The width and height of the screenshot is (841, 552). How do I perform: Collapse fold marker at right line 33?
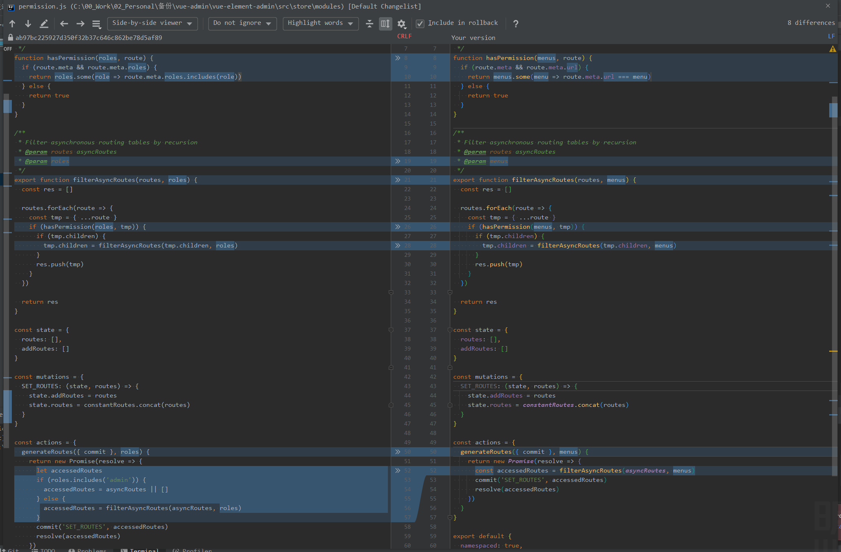[x=450, y=292]
